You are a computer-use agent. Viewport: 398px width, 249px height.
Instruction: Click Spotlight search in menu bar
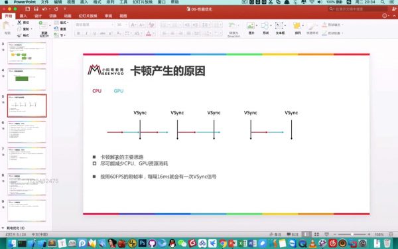(x=383, y=2)
